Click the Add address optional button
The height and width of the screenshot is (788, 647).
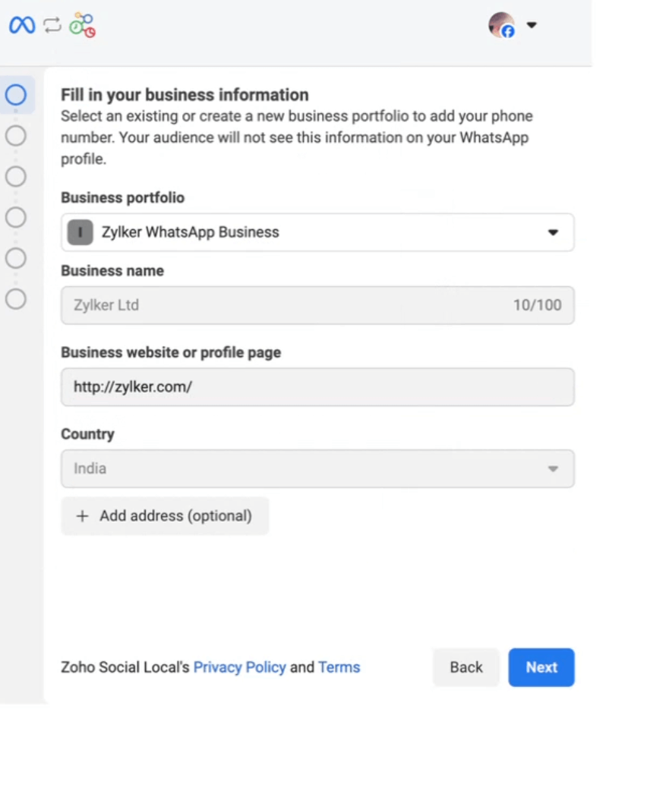point(165,515)
